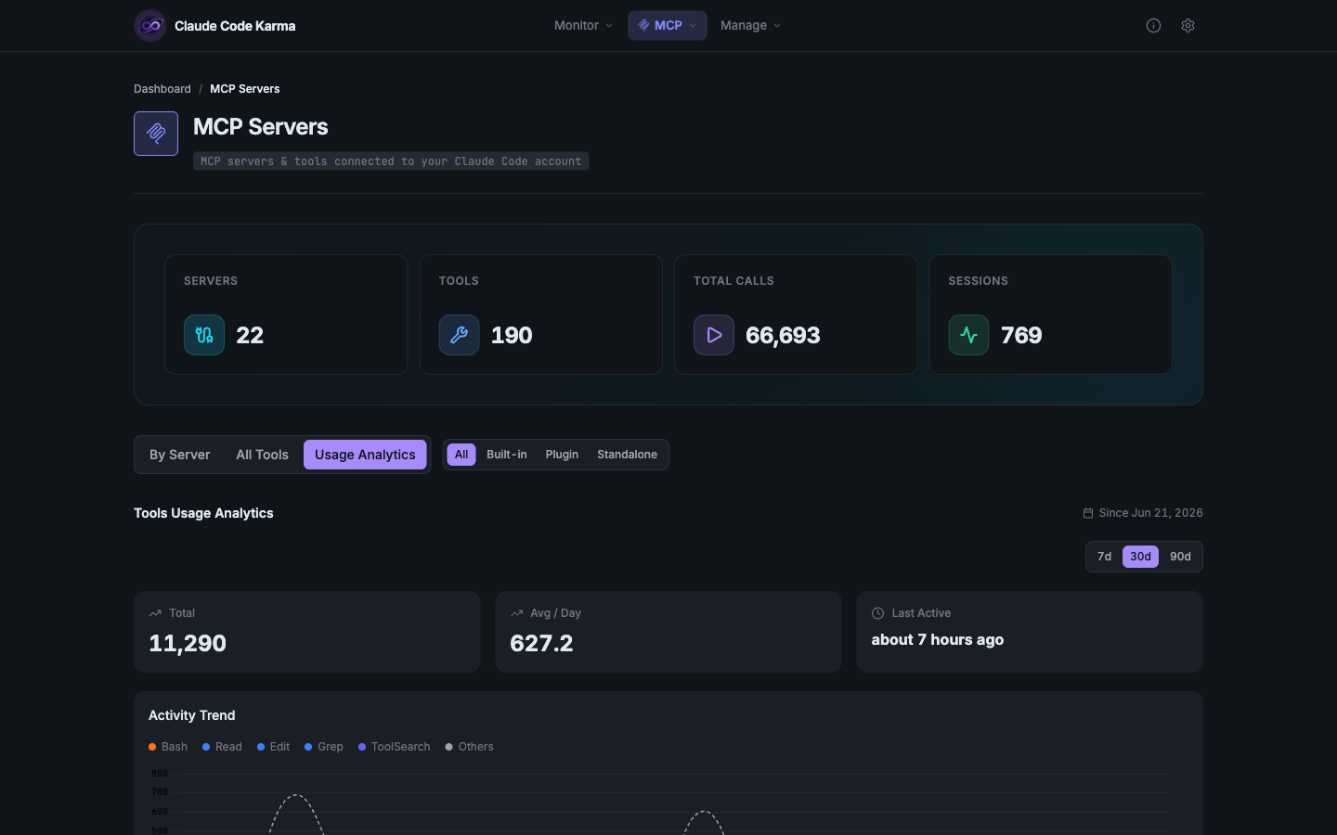1337x835 pixels.
Task: Open settings gear icon
Action: [x=1188, y=26]
